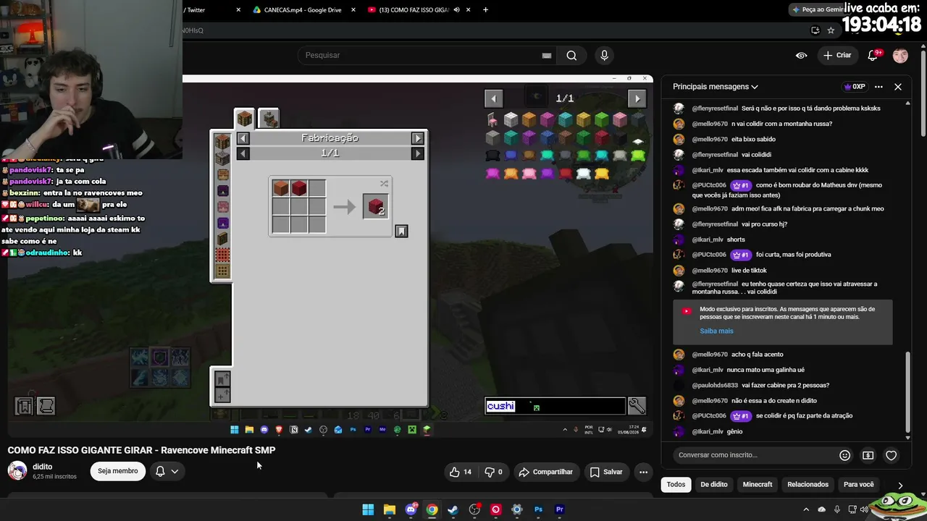
Task: Click the recipe bookmark icon
Action: [x=401, y=231]
